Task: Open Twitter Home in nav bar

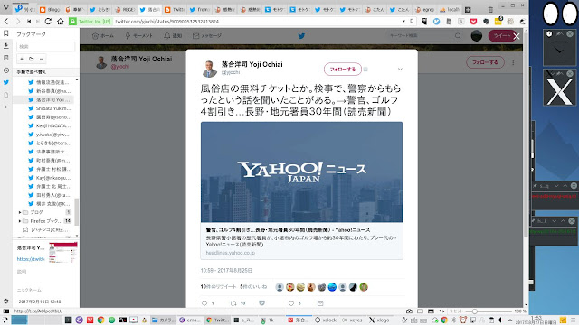Action: tap(102, 36)
